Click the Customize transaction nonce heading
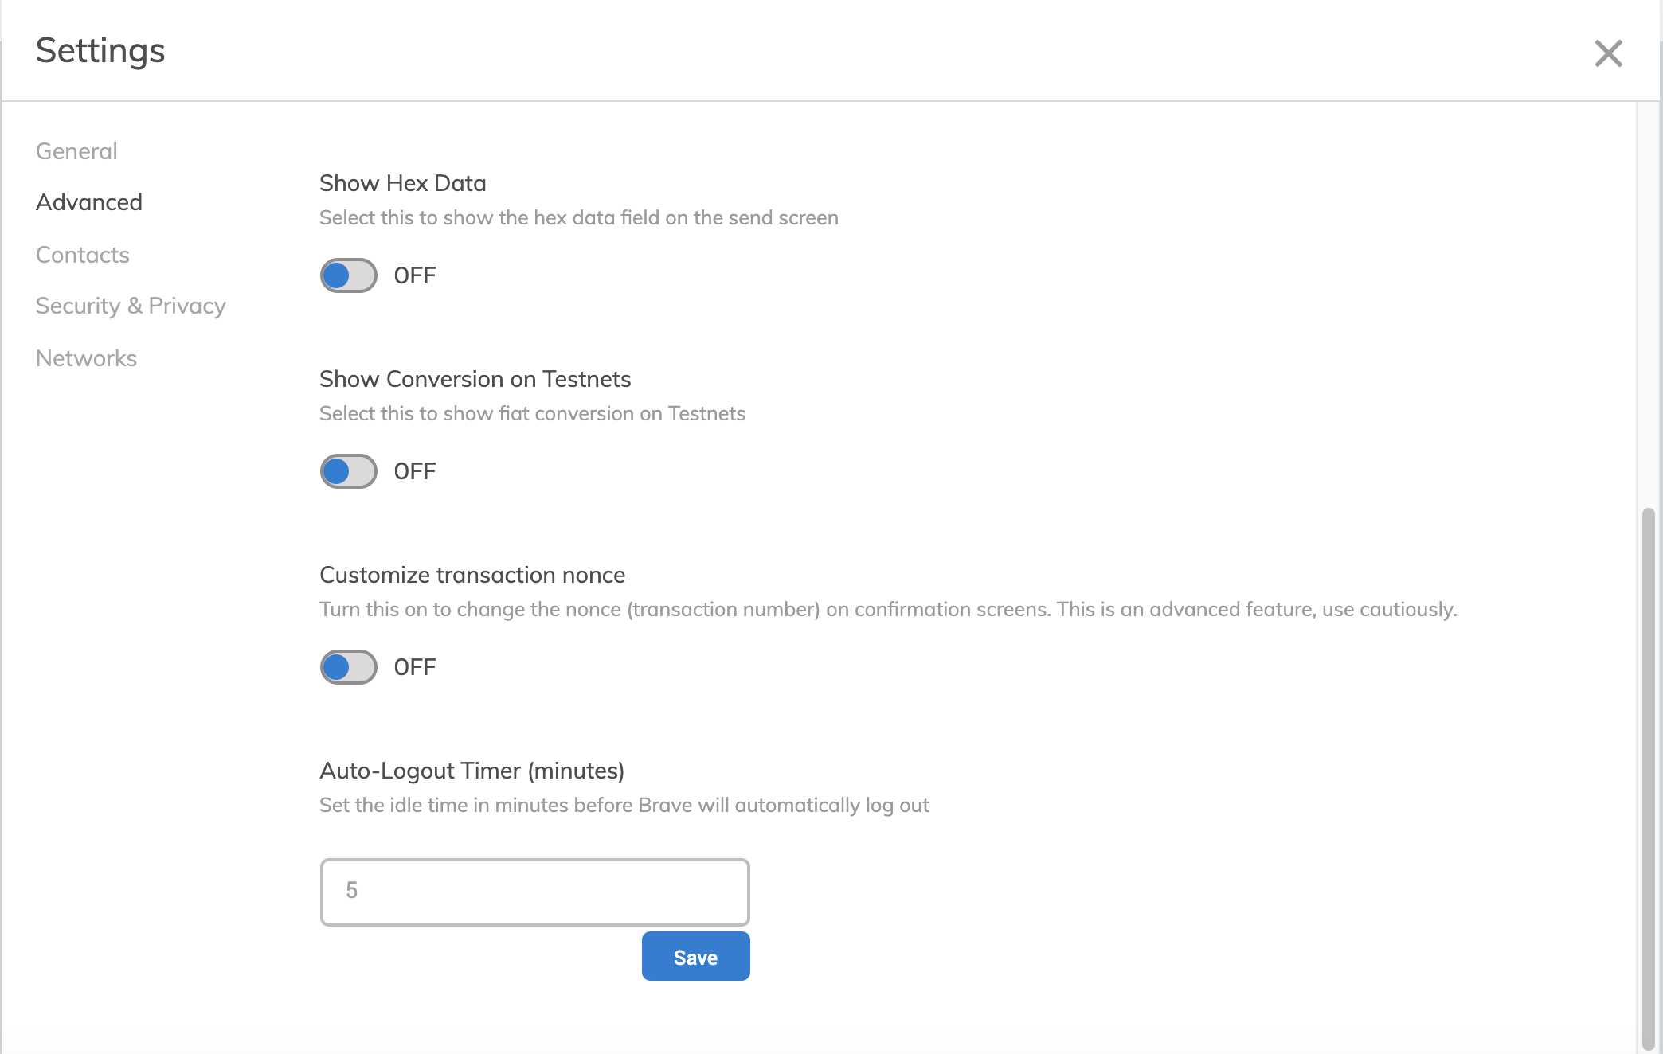The height and width of the screenshot is (1054, 1663). 472,575
